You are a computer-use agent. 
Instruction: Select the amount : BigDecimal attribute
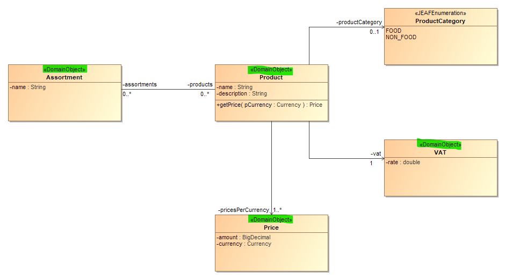(x=244, y=237)
